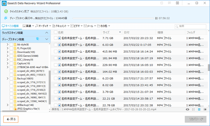Viewport: 210px width, 126px height.
Task: Click the quick scan complete check icon
Action: tap(6, 12)
